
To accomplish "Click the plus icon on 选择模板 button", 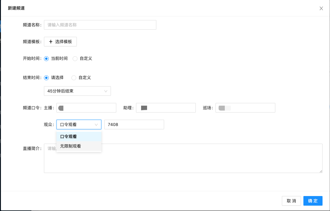I will [51, 42].
